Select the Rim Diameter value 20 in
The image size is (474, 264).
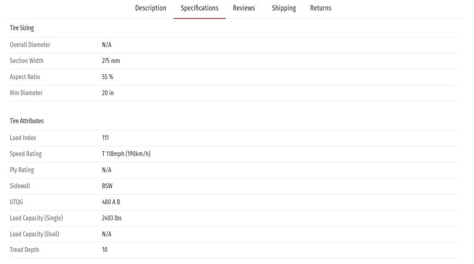click(x=108, y=93)
